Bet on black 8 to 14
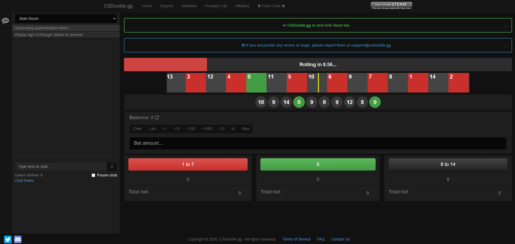Image resolution: width=515 pixels, height=244 pixels. point(448,164)
